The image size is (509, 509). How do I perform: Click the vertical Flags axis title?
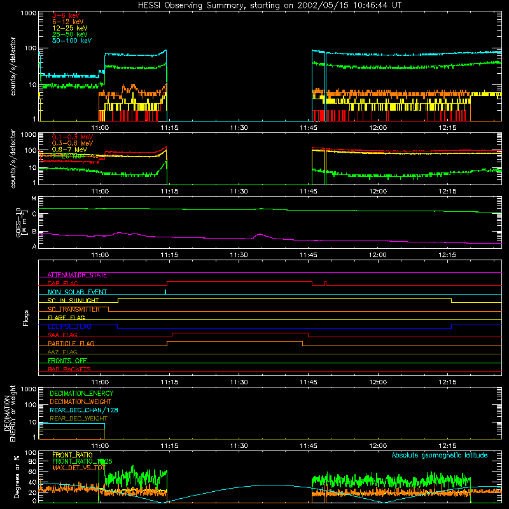(26, 317)
